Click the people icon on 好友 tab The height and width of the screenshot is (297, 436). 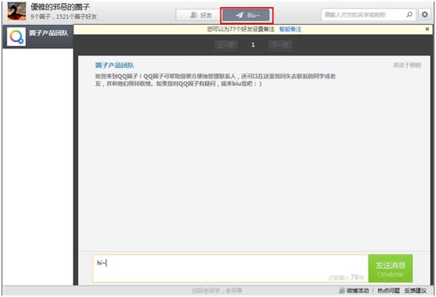pos(194,15)
